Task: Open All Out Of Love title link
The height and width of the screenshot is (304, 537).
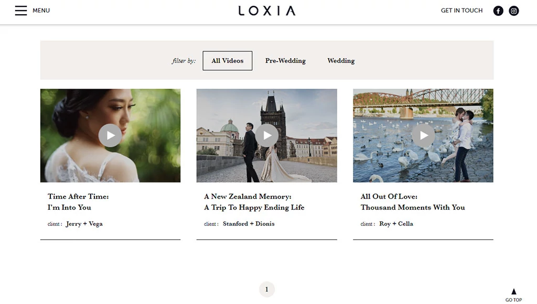Action: coord(413,202)
